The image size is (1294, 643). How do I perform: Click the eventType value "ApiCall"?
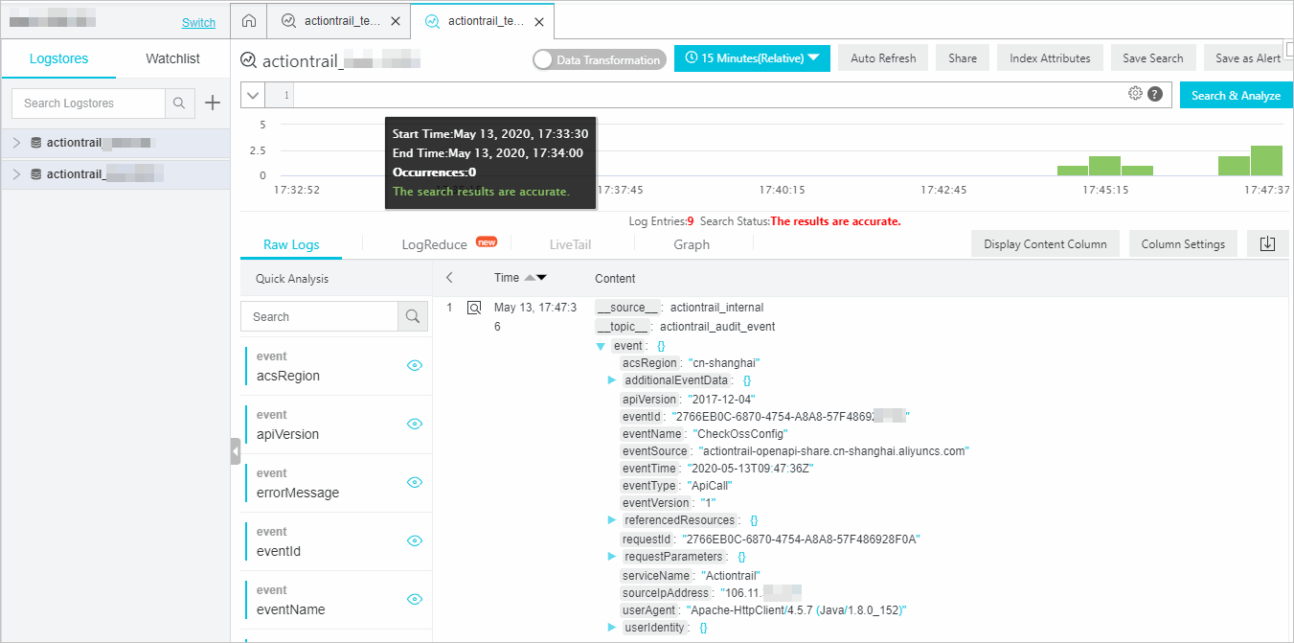tap(710, 486)
